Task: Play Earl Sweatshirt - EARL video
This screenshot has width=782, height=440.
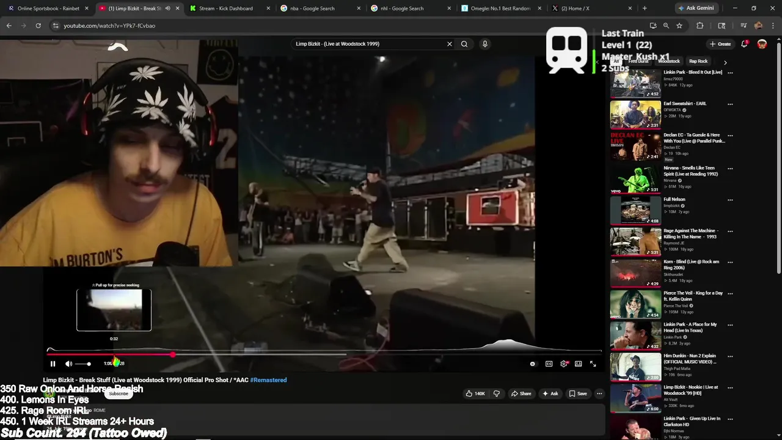Action: pyautogui.click(x=635, y=114)
